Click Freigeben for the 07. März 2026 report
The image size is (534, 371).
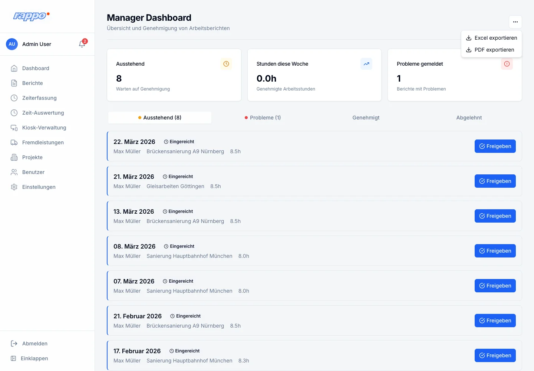pyautogui.click(x=495, y=286)
